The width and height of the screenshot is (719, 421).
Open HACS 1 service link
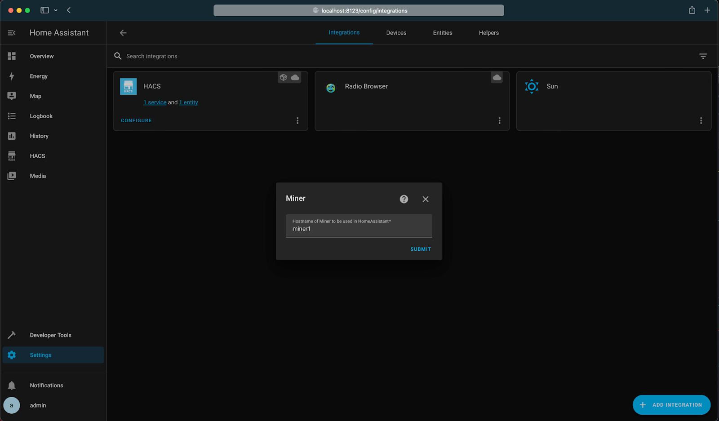pyautogui.click(x=155, y=102)
